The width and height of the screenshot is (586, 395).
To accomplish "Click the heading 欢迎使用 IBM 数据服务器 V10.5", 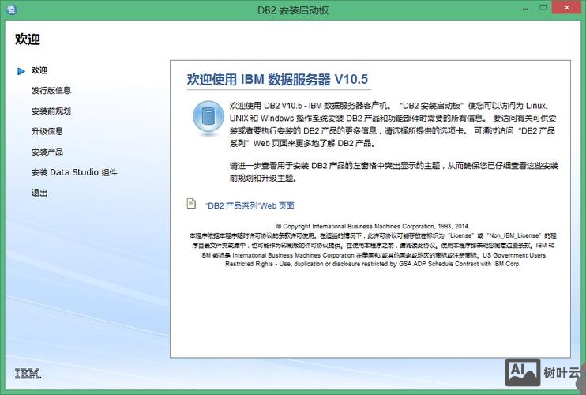I will 277,79.
